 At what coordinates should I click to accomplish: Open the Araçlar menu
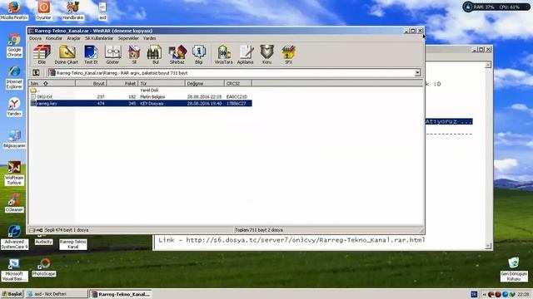point(73,38)
